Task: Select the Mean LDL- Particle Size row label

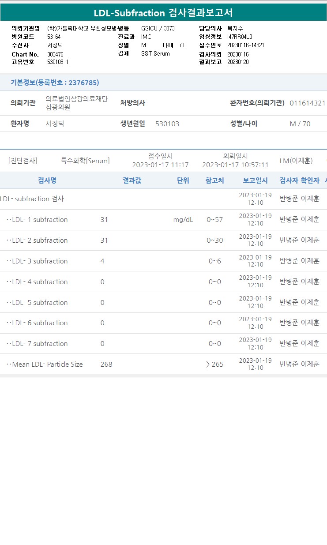Action: point(45,365)
